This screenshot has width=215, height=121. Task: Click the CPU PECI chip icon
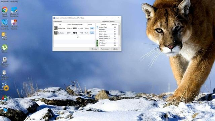[97, 45]
